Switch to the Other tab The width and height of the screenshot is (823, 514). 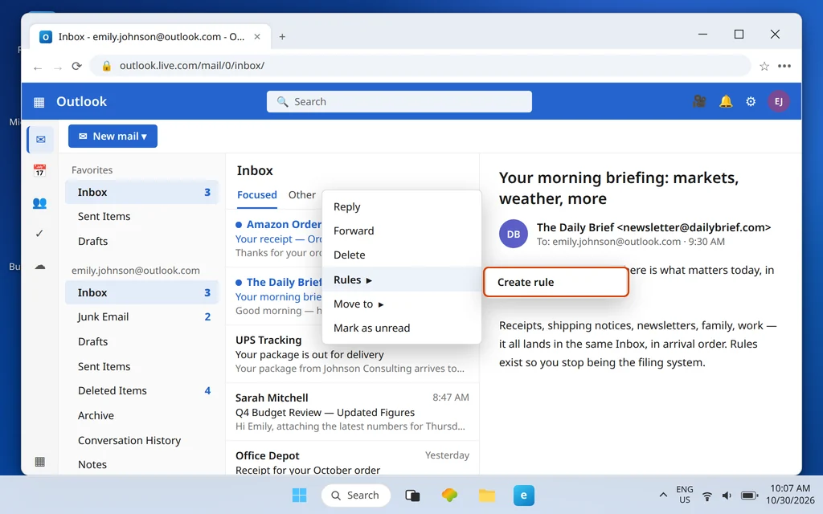click(302, 195)
